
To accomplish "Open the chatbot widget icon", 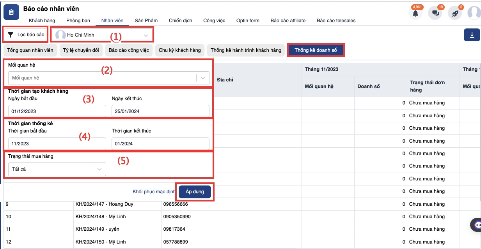I will point(477,225).
